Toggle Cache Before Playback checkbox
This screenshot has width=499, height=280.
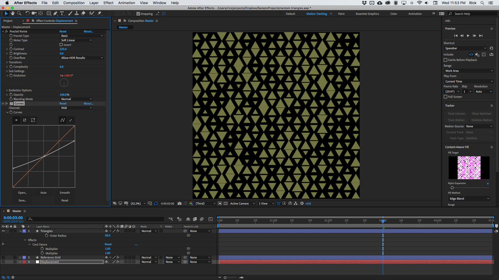(x=446, y=60)
